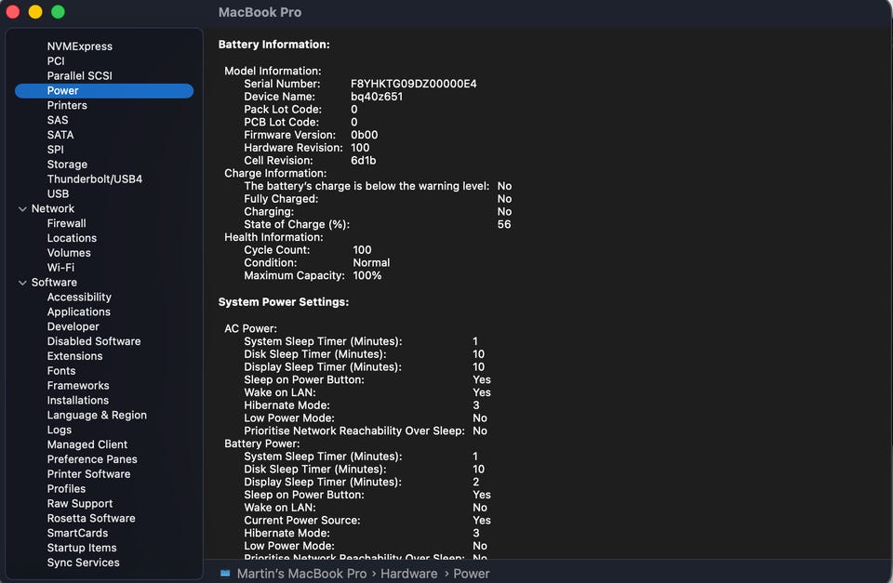This screenshot has height=583, width=893.
Task: Open Profiles in the sidebar
Action: pos(67,489)
